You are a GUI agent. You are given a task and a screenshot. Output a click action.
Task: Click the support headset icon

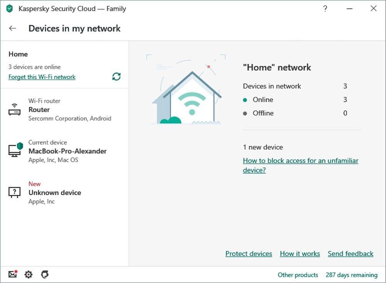(x=45, y=275)
